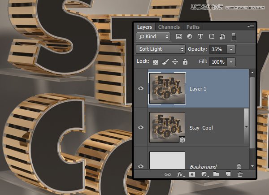Lock transparent pixels icon
The width and height of the screenshot is (269, 195).
click(x=155, y=62)
